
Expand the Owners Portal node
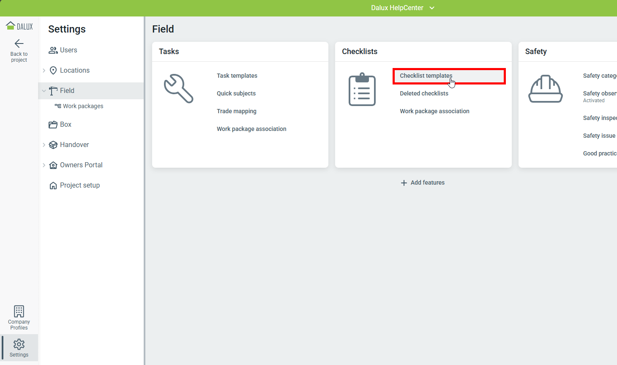point(44,165)
